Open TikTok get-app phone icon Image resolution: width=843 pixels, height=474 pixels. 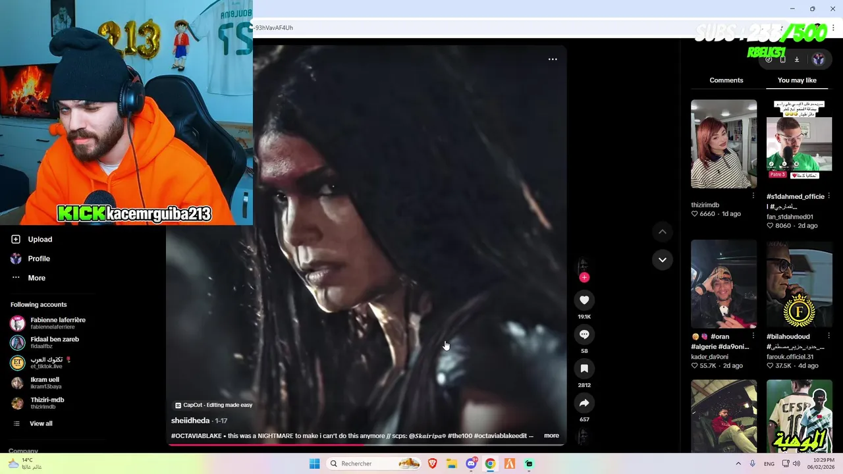(x=782, y=59)
